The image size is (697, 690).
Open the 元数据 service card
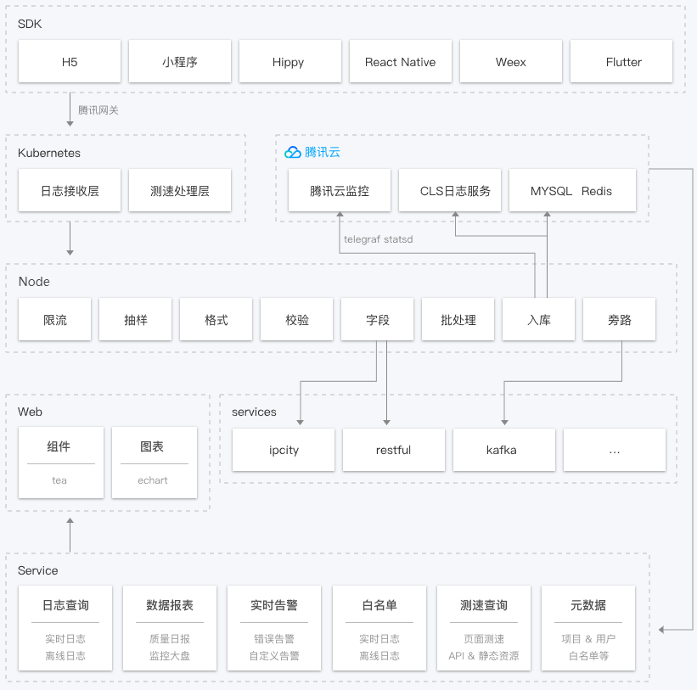click(x=588, y=628)
